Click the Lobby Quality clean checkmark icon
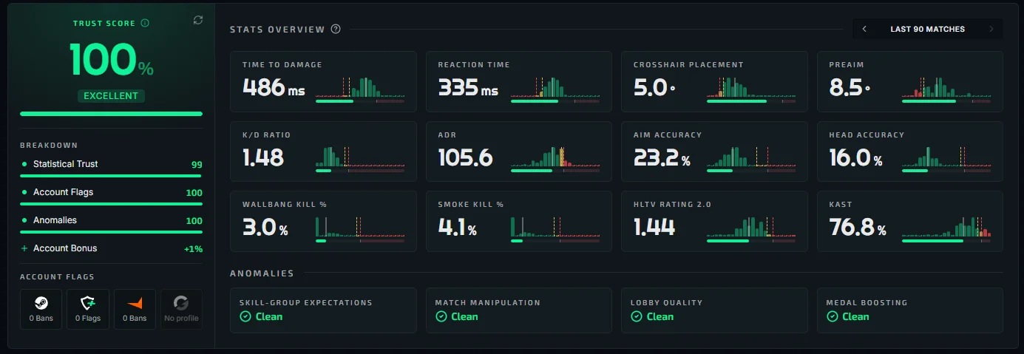Image resolution: width=1024 pixels, height=354 pixels. point(636,316)
